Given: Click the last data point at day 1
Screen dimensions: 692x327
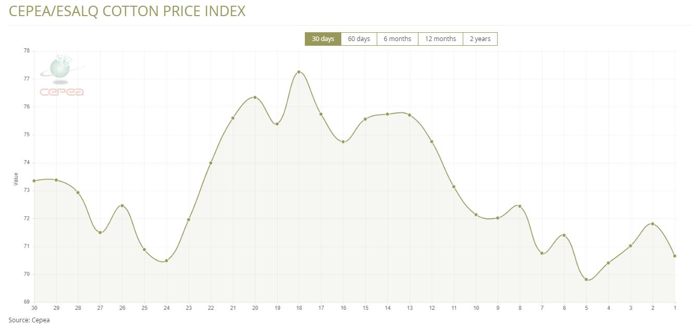Looking at the screenshot, I should point(675,256).
